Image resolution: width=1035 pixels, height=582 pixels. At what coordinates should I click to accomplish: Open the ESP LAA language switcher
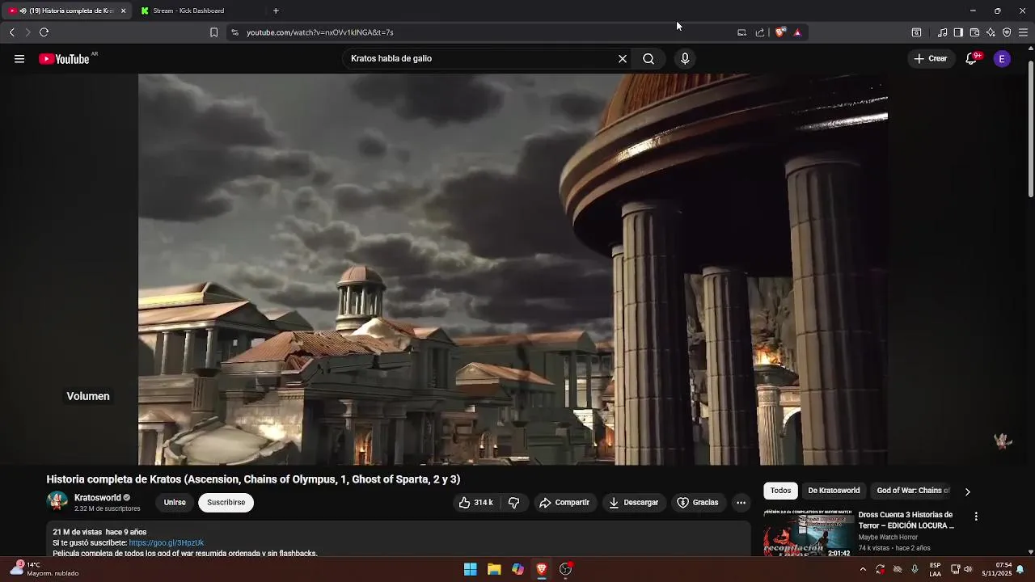coord(935,569)
